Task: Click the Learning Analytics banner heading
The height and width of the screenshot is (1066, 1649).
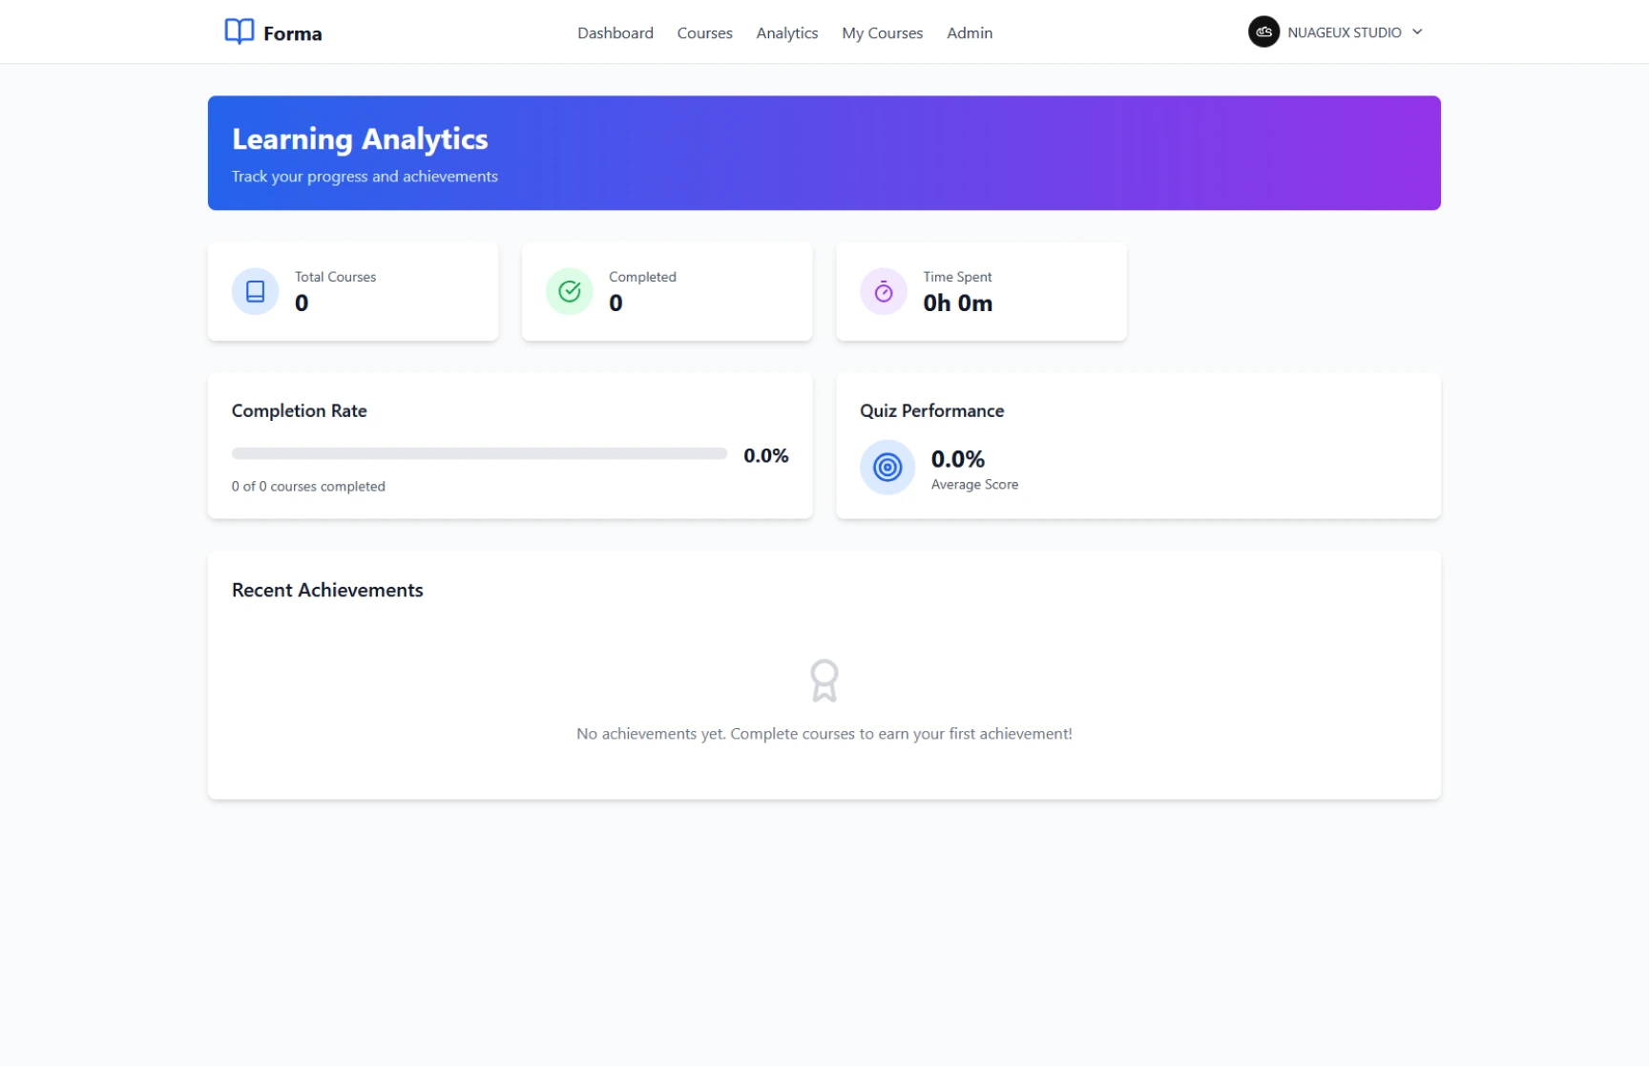Action: pos(360,139)
